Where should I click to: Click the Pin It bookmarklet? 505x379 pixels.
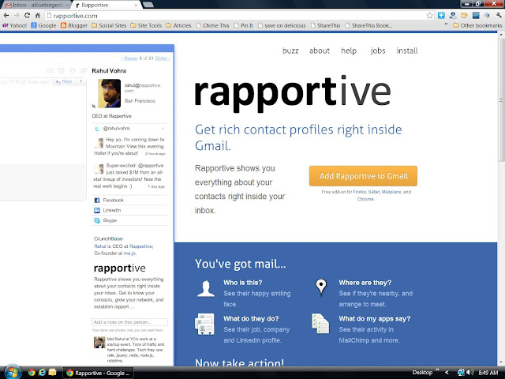tap(244, 25)
